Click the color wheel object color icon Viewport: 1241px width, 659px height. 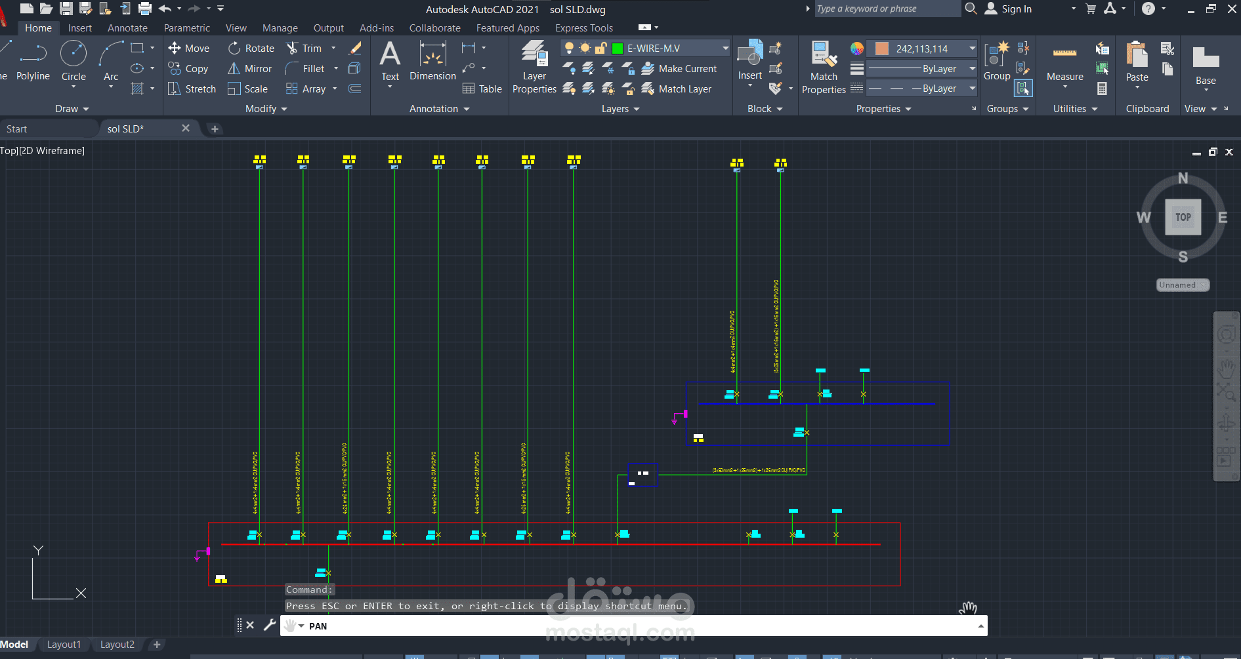(856, 49)
